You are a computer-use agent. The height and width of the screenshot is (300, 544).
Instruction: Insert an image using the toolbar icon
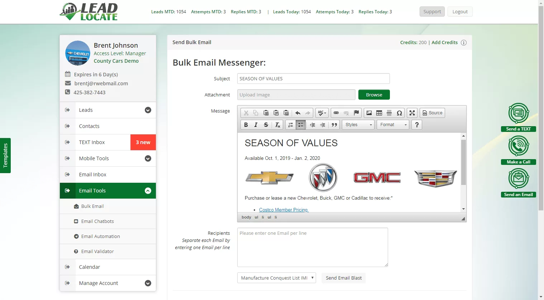coord(369,113)
